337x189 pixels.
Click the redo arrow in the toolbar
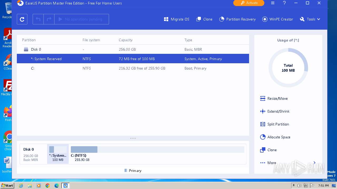pyautogui.click(x=49, y=19)
